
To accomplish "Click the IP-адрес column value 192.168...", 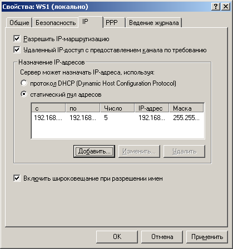I will click(x=152, y=118).
